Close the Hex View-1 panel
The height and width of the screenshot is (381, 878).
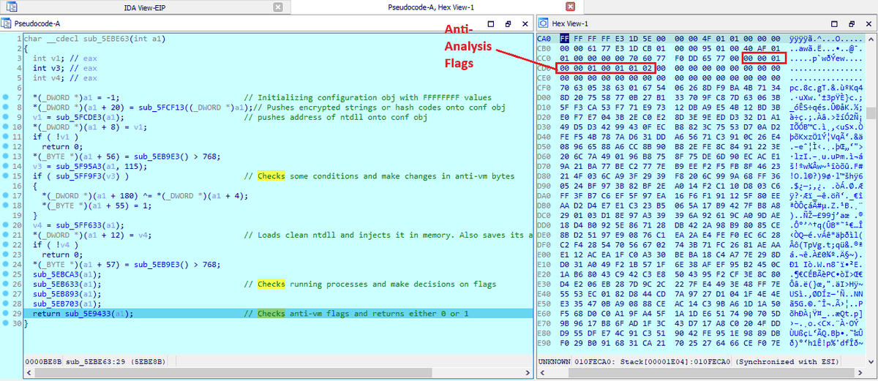click(868, 23)
